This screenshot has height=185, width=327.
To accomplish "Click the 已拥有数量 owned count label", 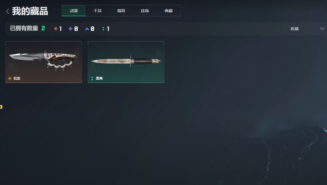I will click(24, 28).
